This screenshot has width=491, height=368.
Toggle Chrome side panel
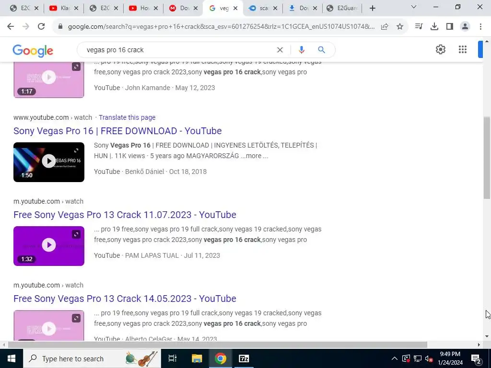[x=450, y=27]
